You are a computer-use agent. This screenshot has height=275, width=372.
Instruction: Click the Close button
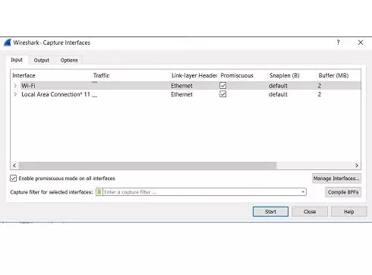pyautogui.click(x=310, y=211)
